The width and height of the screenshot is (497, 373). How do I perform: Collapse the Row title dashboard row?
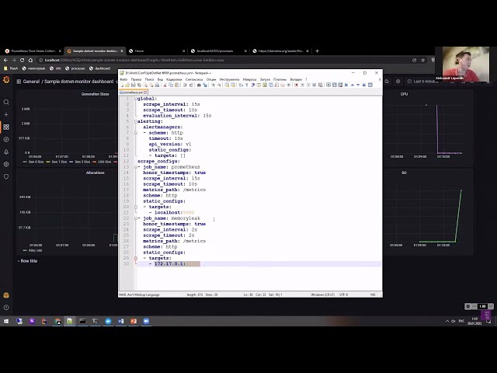(28, 261)
